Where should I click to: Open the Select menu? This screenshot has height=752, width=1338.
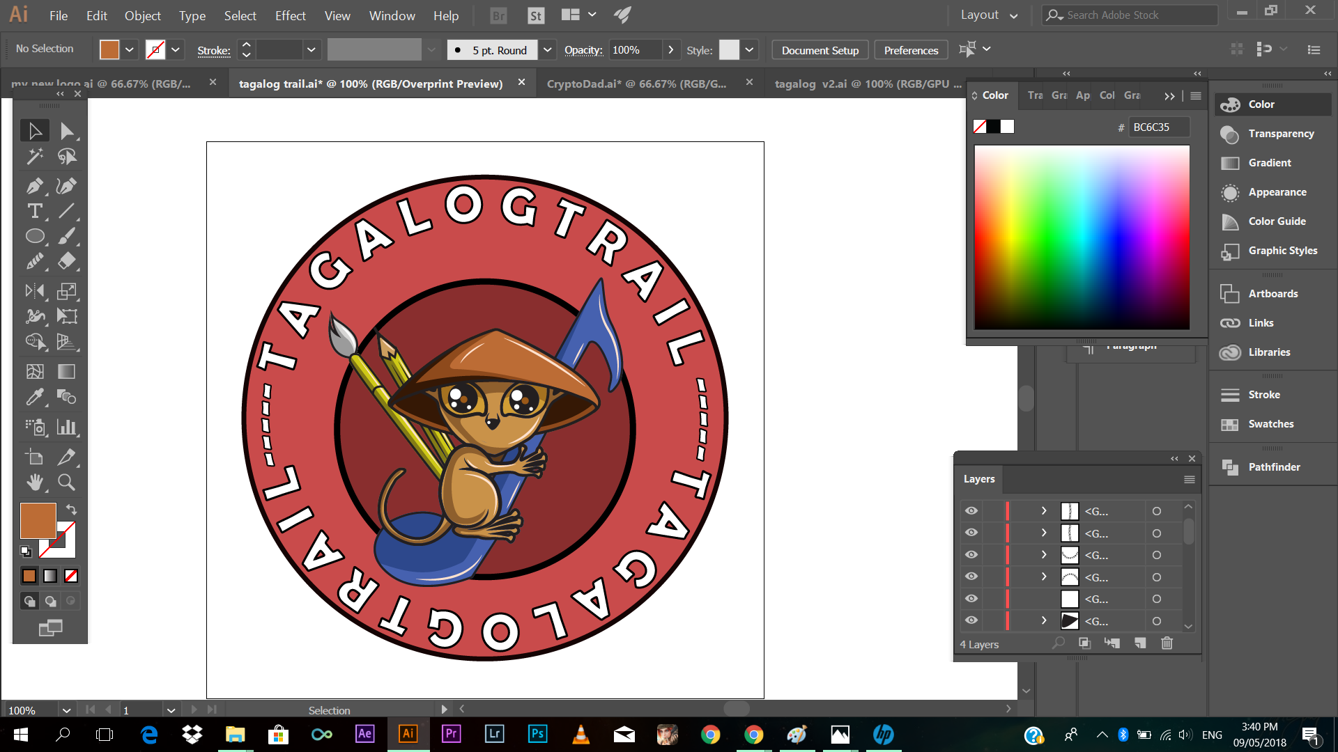(240, 15)
